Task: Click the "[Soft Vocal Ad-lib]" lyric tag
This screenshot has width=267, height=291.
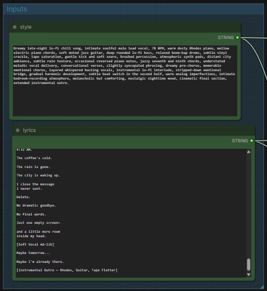Action: pos(35,245)
